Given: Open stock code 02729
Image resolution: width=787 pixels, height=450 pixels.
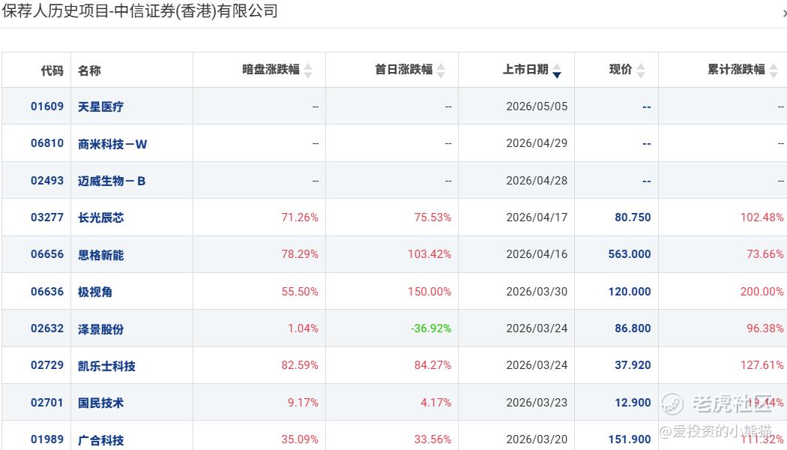Looking at the screenshot, I should click(47, 365).
